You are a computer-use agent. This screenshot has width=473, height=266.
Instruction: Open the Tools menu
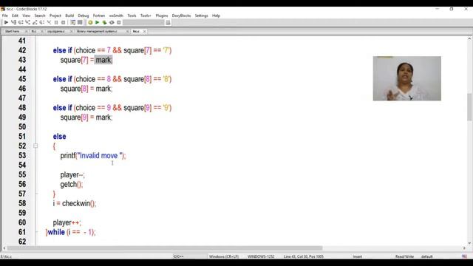132,16
